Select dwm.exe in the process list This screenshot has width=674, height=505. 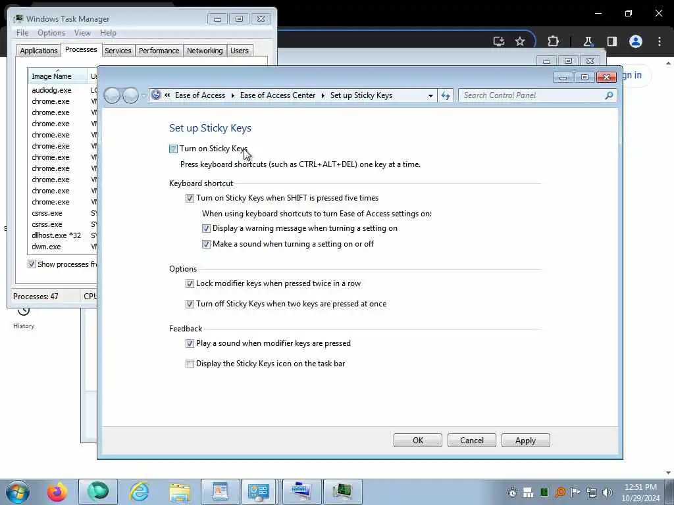(x=46, y=247)
